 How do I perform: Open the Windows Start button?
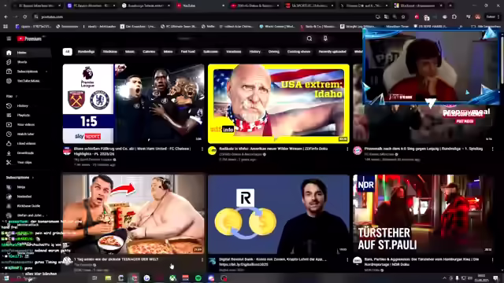[6, 277]
